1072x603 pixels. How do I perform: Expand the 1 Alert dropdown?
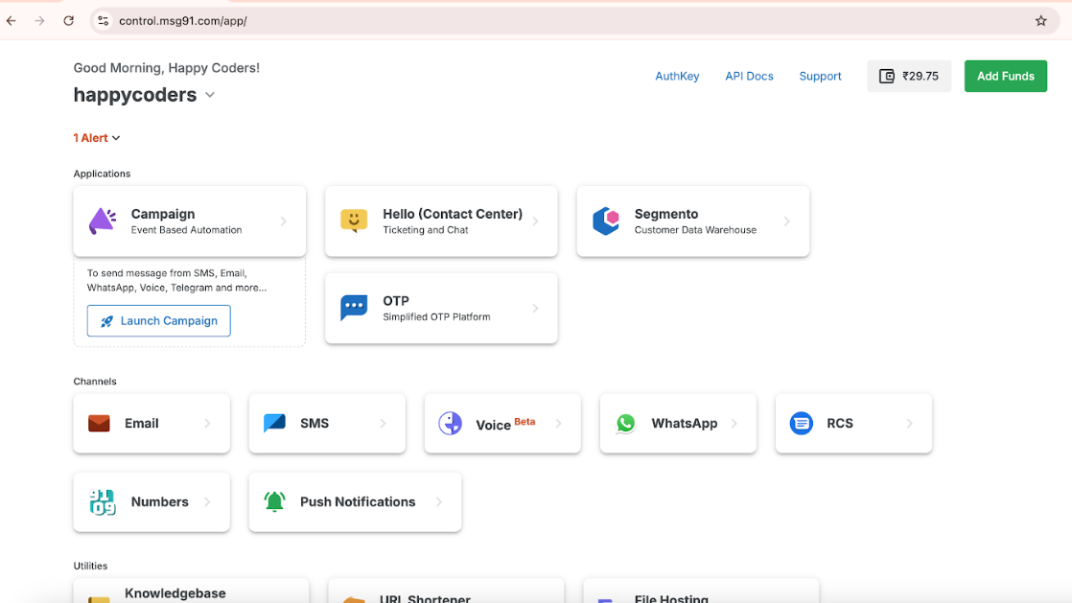pyautogui.click(x=97, y=138)
